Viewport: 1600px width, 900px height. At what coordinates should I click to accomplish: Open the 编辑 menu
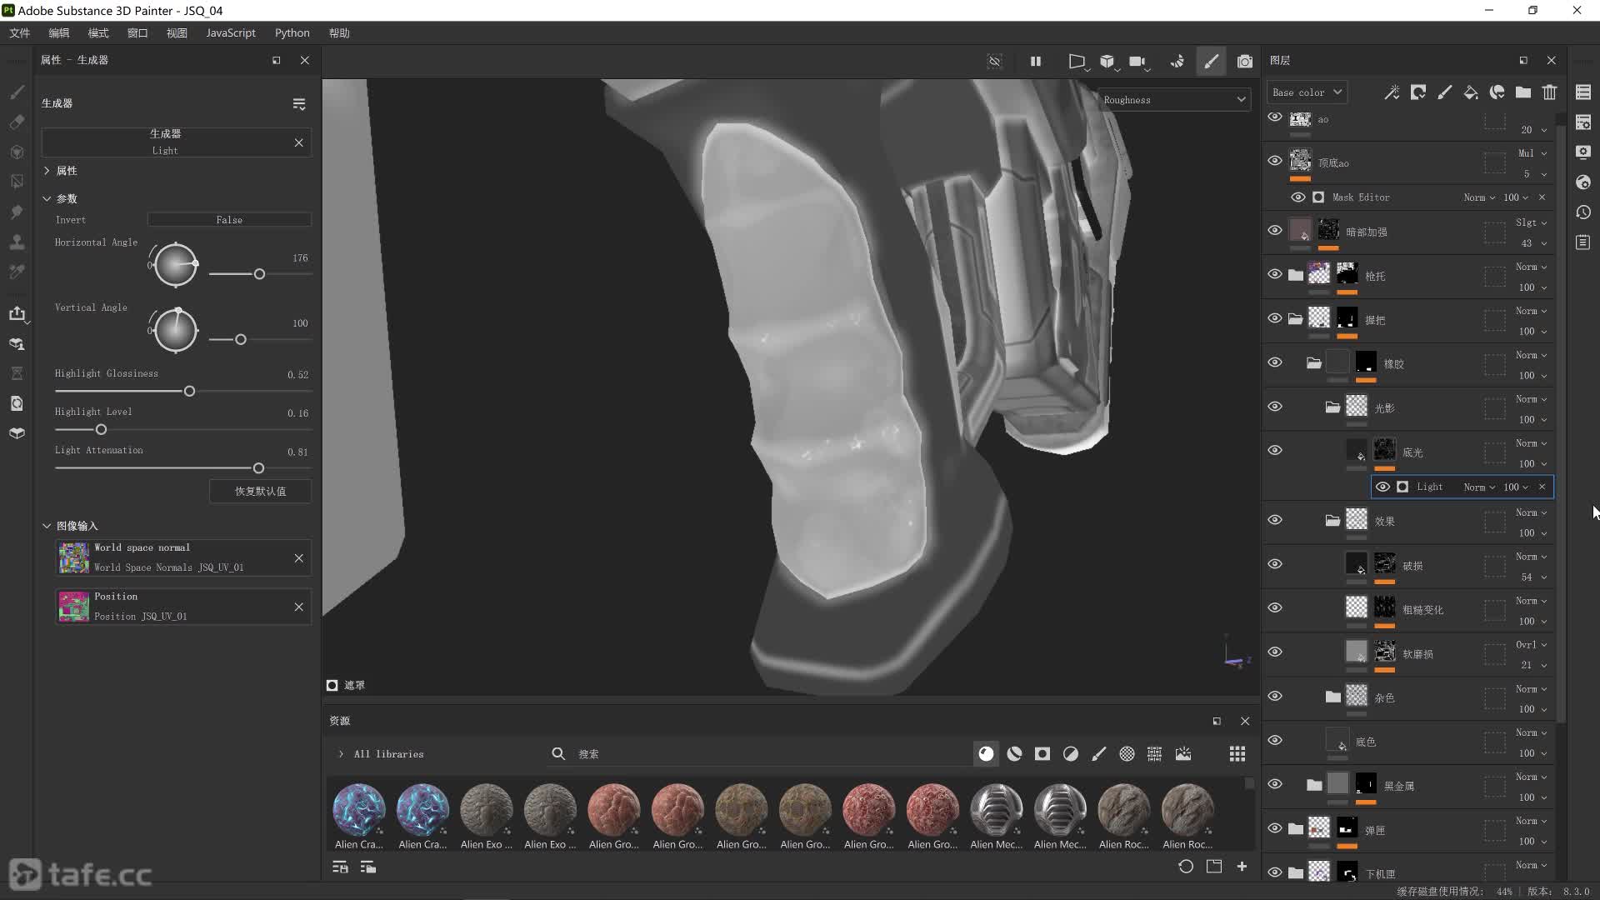(59, 33)
